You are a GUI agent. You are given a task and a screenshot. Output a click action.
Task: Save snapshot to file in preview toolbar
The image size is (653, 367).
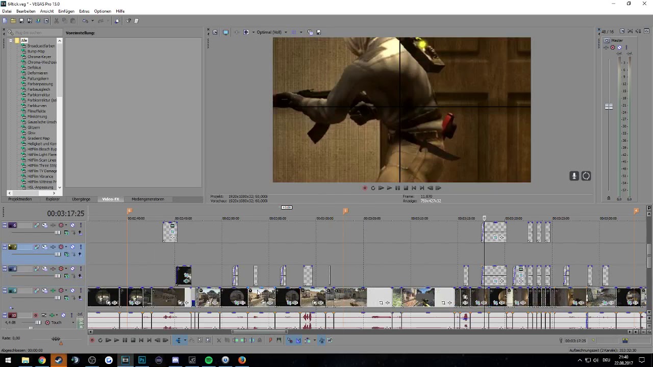pos(318,32)
